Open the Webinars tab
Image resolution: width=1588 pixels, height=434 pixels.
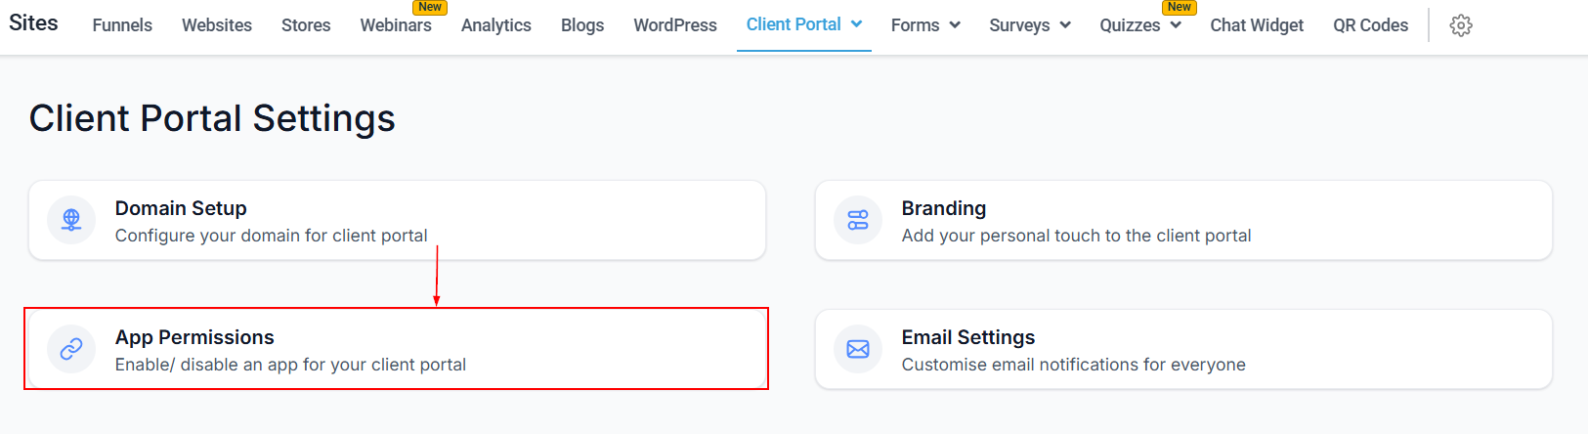point(396,25)
